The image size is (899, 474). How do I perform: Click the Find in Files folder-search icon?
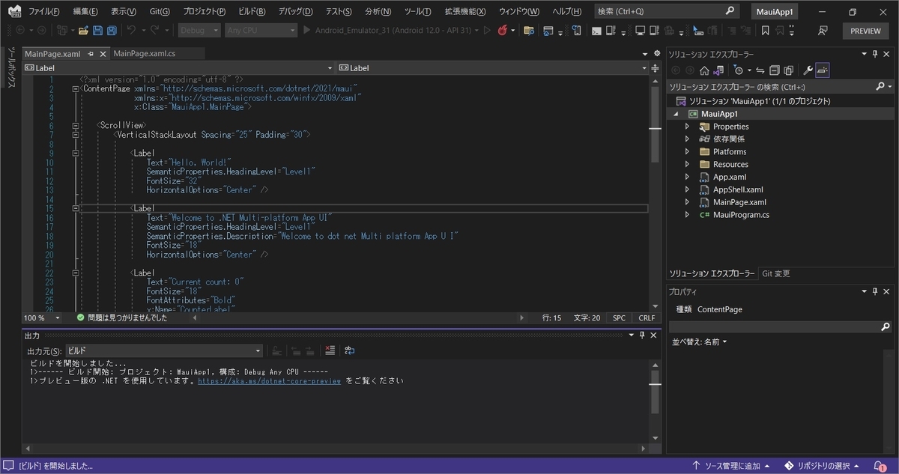tap(529, 31)
